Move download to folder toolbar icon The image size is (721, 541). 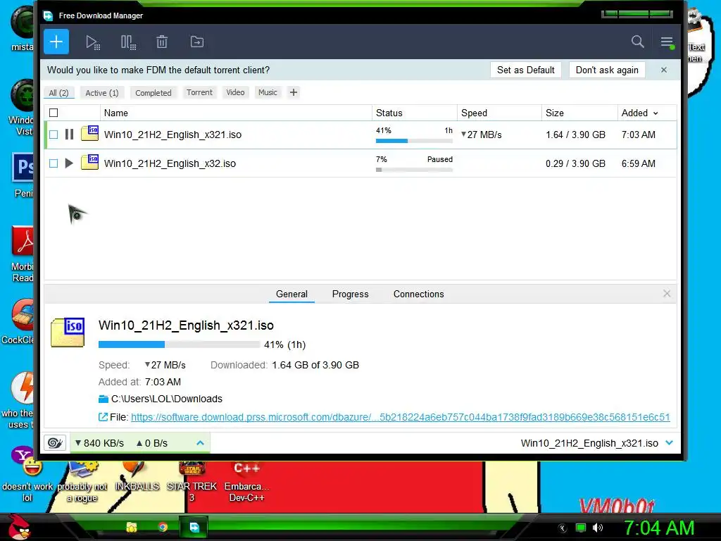[197, 42]
